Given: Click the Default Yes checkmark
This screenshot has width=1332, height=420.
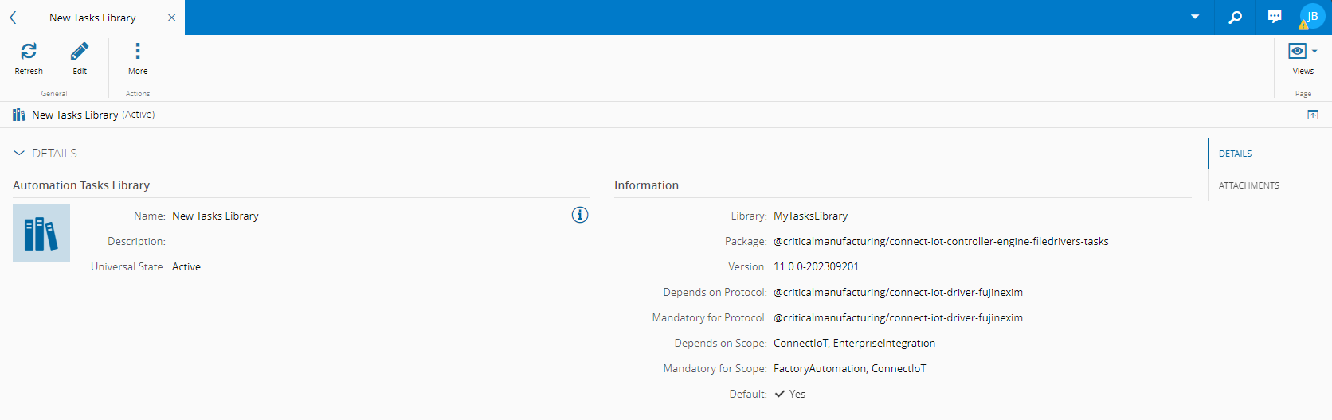Looking at the screenshot, I should pyautogui.click(x=780, y=394).
